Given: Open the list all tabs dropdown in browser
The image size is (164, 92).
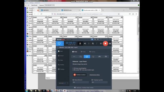Looking at the screenshot, I should 124,10.
